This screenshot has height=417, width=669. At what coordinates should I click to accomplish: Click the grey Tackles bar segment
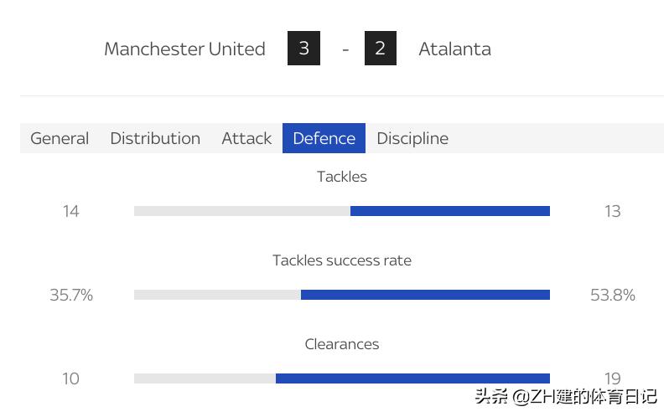[241, 211]
